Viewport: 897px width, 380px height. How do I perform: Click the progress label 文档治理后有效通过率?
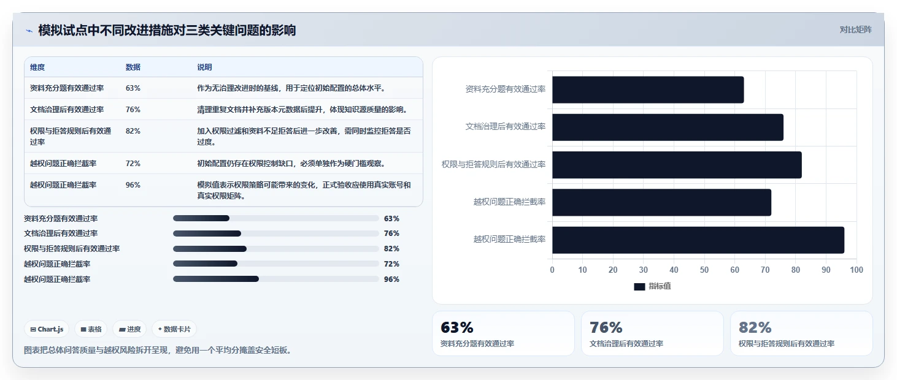click(x=61, y=234)
